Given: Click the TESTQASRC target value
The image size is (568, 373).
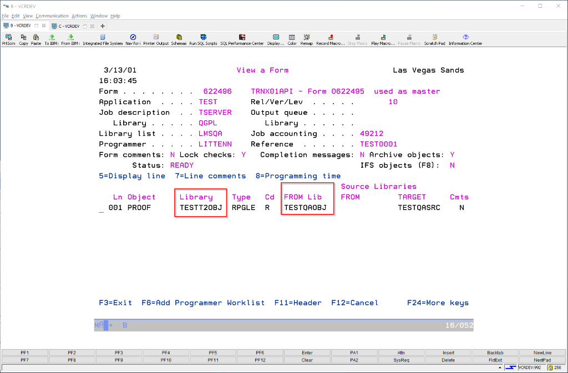Looking at the screenshot, I should pyautogui.click(x=419, y=208).
